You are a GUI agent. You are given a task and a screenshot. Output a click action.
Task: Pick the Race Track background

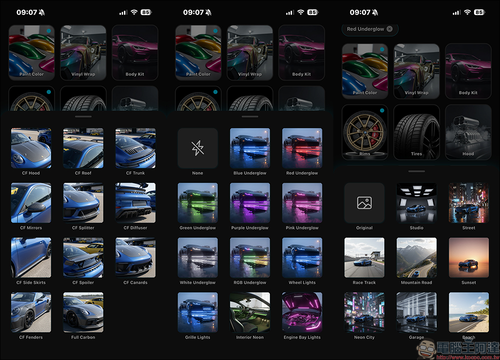364,257
